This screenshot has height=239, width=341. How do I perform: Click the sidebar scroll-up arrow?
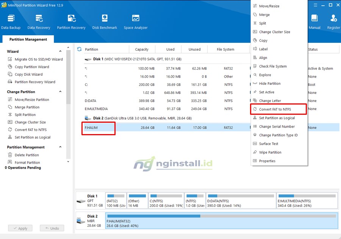click(68, 47)
